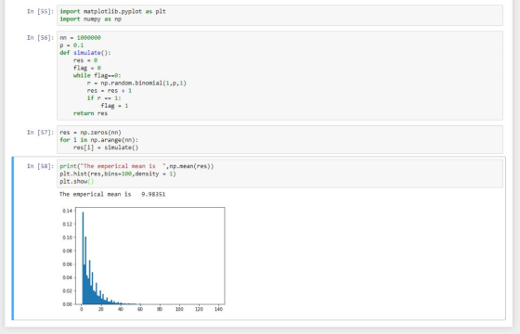
Task: Click the line 'nn = 1000000'
Action: pos(80,38)
